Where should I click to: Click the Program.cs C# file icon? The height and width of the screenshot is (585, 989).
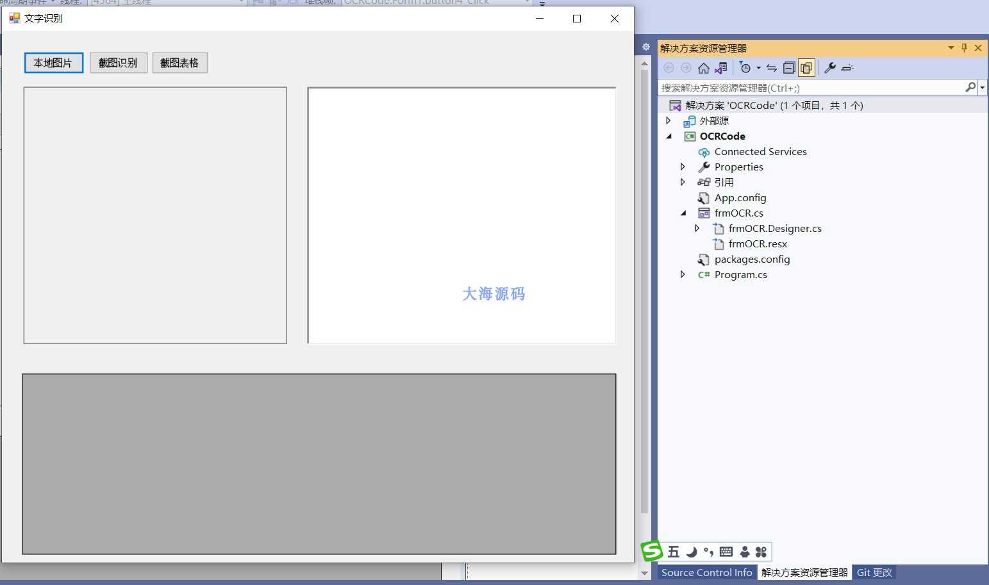[704, 274]
